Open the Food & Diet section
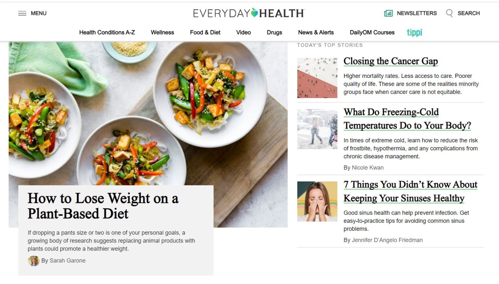The height and width of the screenshot is (284, 499). (205, 32)
